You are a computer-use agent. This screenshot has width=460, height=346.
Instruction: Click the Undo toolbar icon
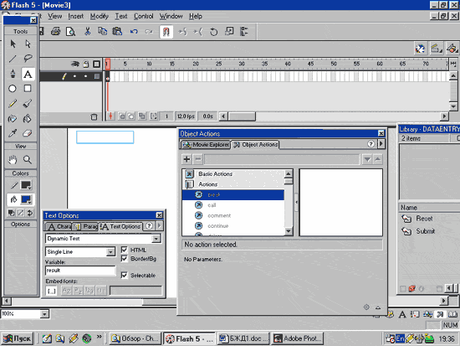pyautogui.click(x=134, y=31)
